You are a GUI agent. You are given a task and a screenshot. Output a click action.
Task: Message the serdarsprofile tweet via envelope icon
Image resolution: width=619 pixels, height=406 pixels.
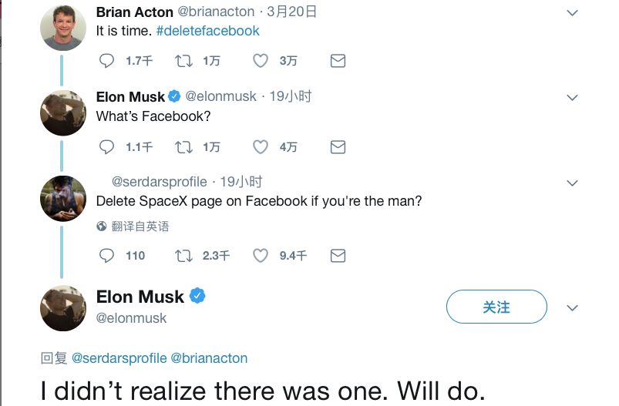pos(338,255)
